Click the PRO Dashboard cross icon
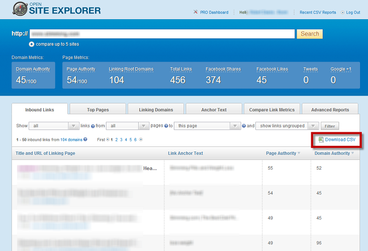 coord(195,12)
